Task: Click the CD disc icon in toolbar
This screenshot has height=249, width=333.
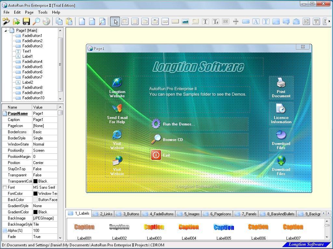Action: coord(46,21)
